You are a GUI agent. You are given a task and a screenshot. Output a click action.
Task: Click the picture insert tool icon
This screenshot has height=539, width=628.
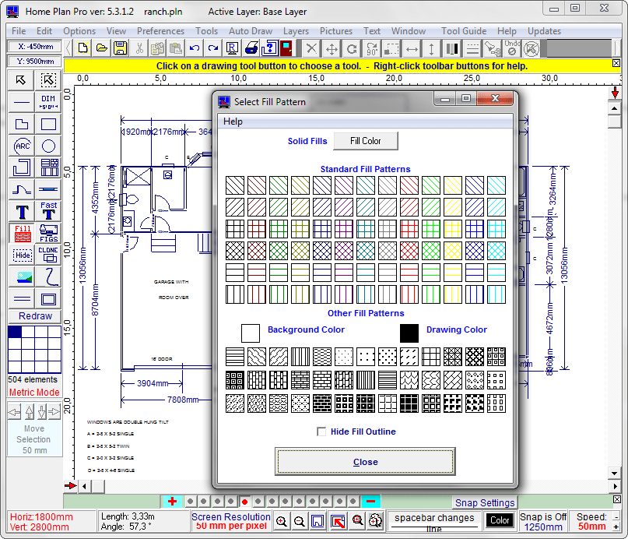tap(21, 277)
